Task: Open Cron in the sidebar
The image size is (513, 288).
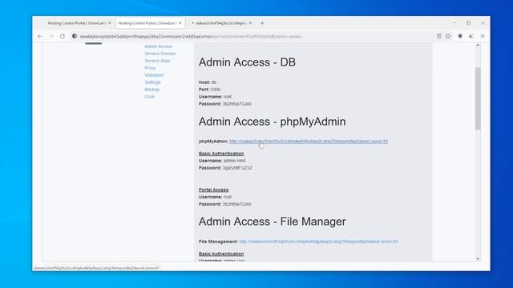Action: [x=150, y=97]
